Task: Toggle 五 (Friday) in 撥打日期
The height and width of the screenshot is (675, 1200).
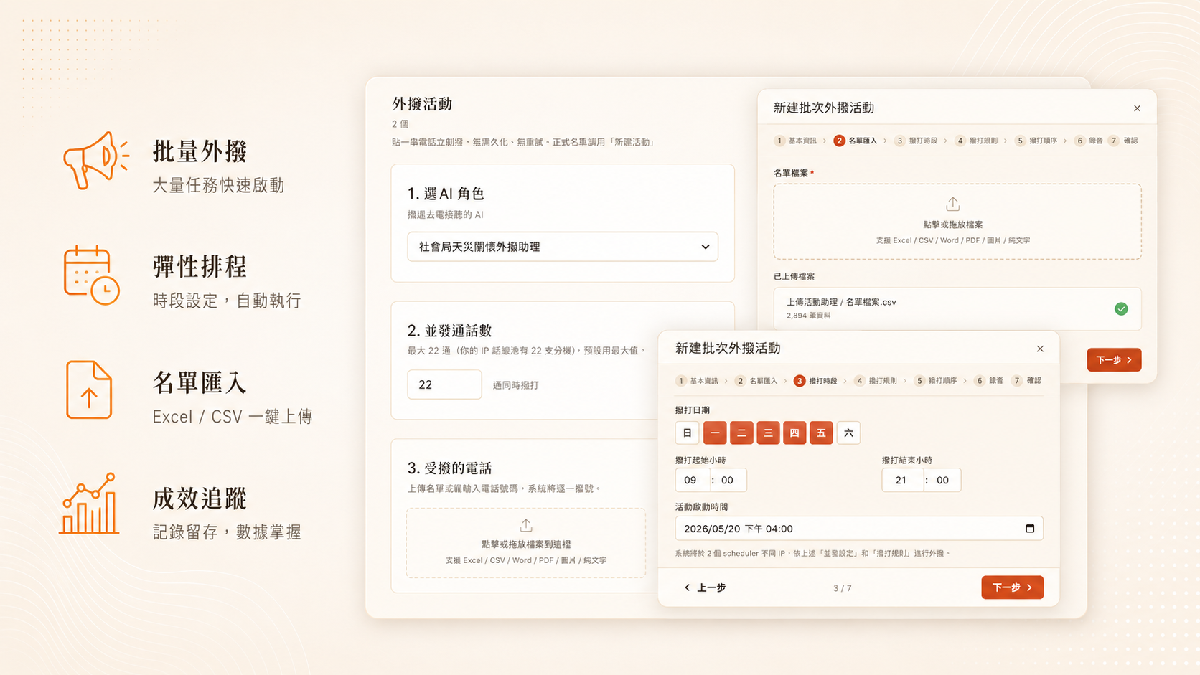Action: (x=821, y=433)
